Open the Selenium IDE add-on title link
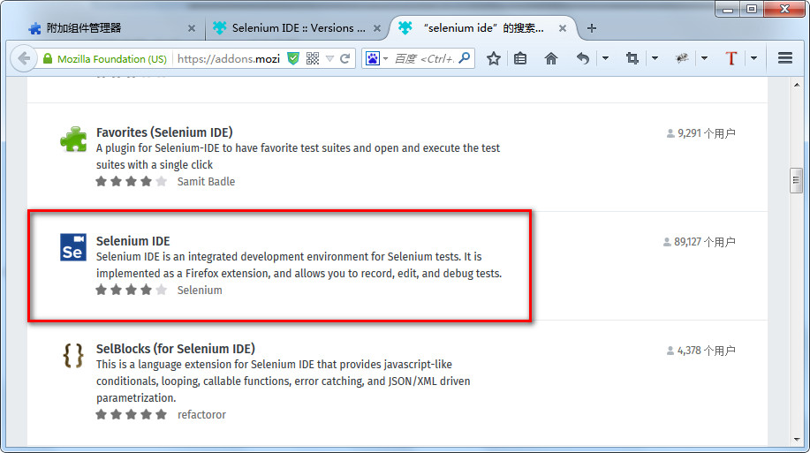This screenshot has width=810, height=453. pyautogui.click(x=132, y=241)
